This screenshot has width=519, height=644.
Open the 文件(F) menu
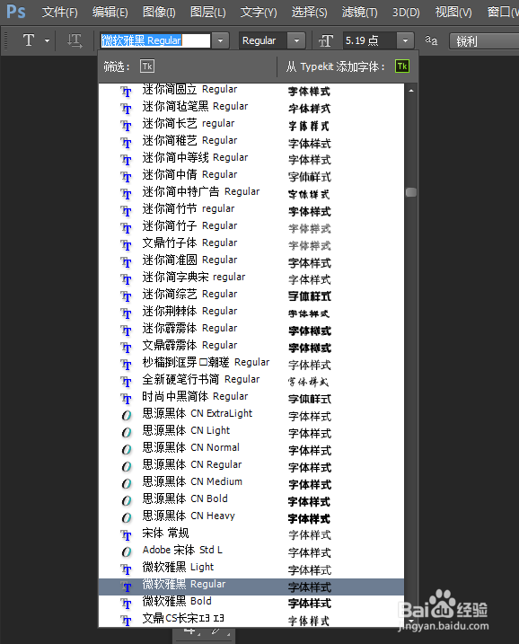point(59,12)
